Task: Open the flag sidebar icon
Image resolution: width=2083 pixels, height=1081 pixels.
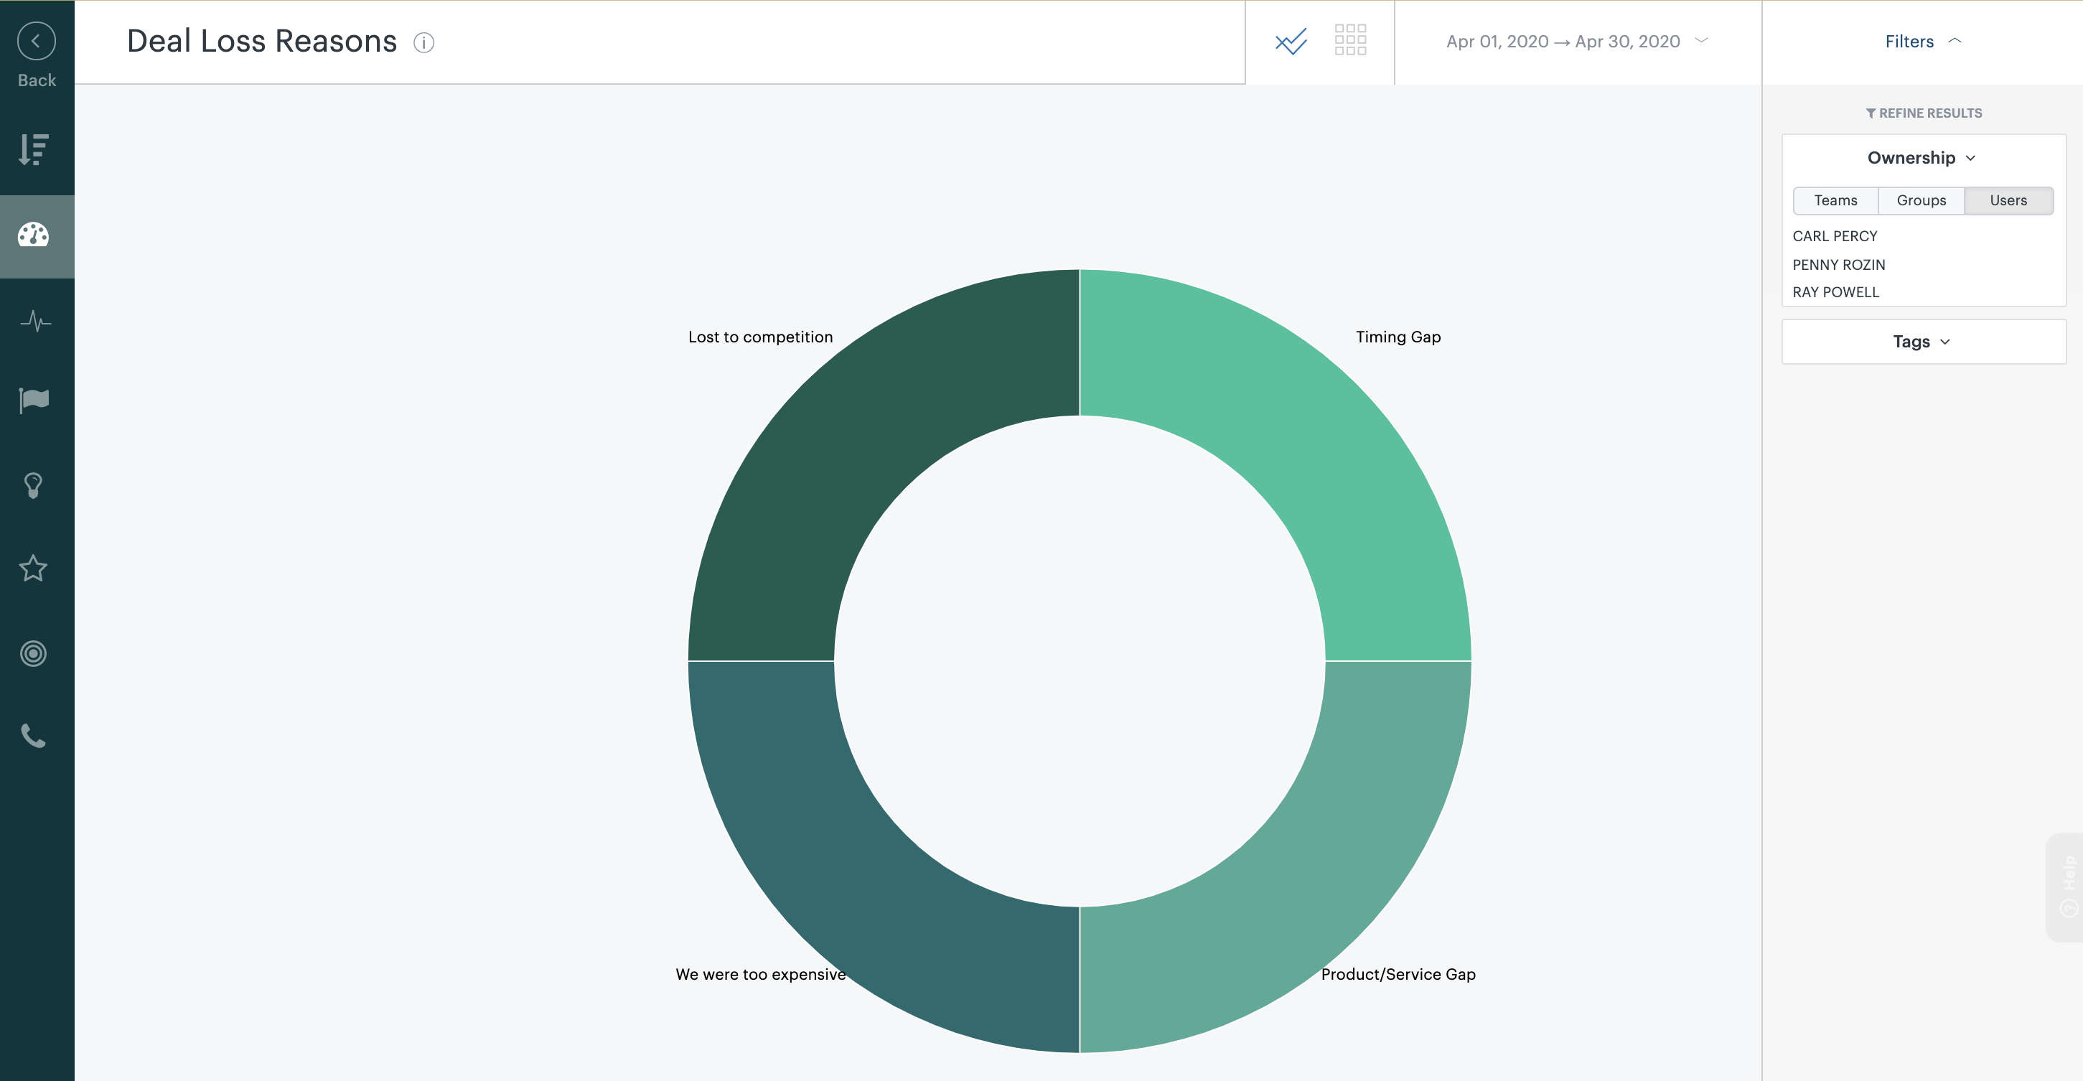Action: coord(34,401)
